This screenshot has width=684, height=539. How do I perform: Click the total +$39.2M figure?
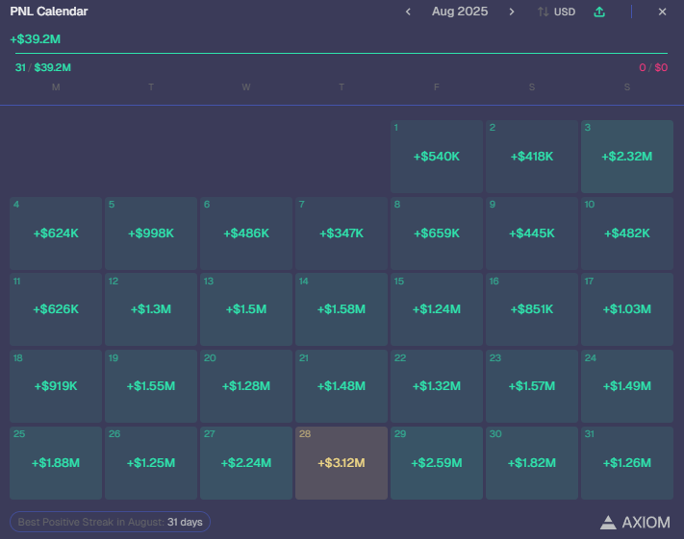click(36, 39)
